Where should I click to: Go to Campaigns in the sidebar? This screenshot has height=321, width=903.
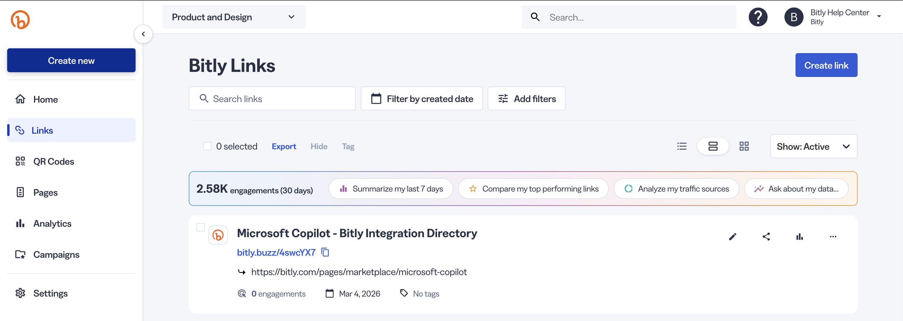71,254
